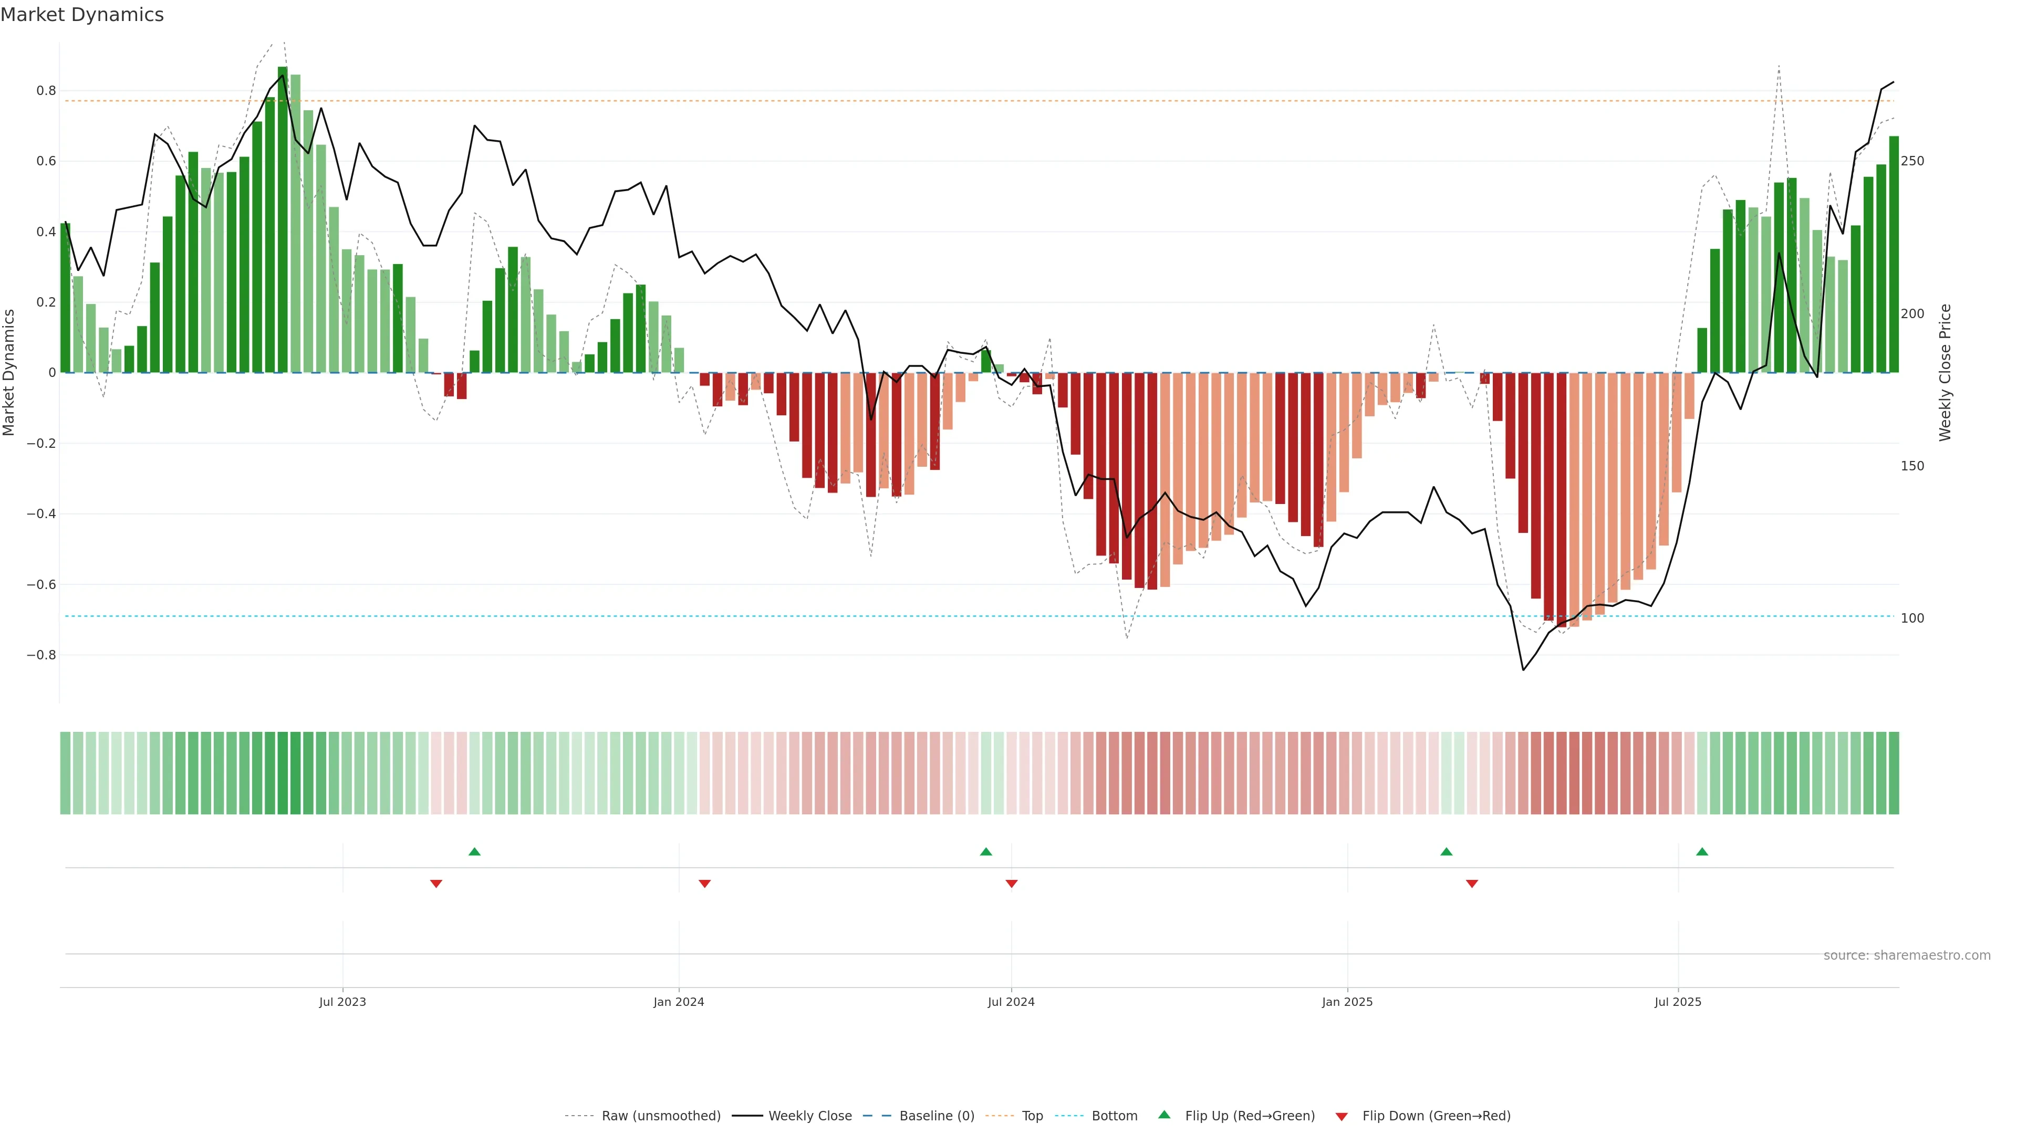
Task: Click the Weekly Close Price axis title
Action: pyautogui.click(x=1945, y=373)
